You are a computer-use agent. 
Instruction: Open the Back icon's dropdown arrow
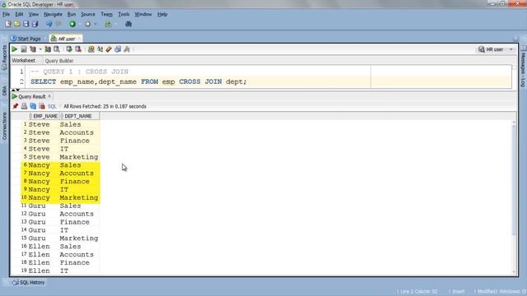[x=80, y=24]
